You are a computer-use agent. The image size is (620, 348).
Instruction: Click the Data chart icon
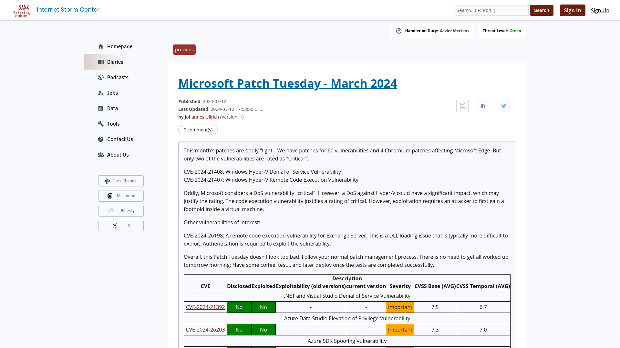tap(101, 108)
